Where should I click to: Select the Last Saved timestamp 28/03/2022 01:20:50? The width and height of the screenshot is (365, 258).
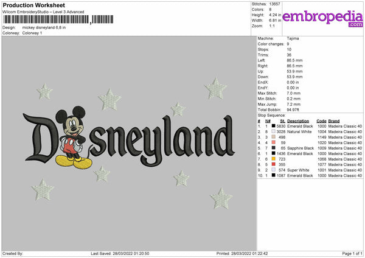[x=131, y=254]
